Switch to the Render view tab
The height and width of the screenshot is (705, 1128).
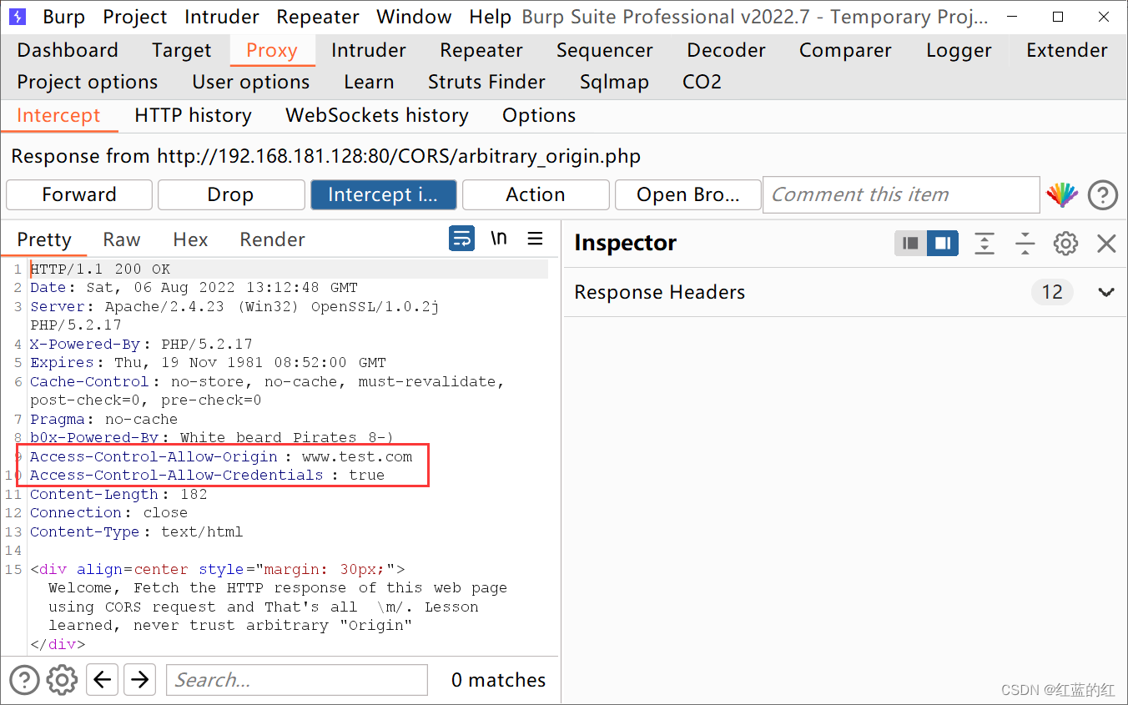click(273, 239)
